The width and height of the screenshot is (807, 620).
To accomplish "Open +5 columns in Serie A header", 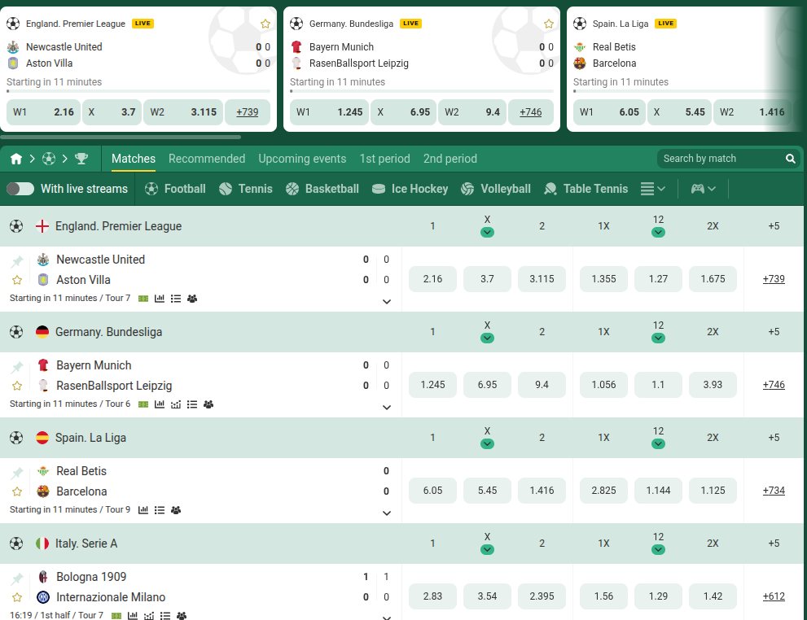I will pos(774,544).
